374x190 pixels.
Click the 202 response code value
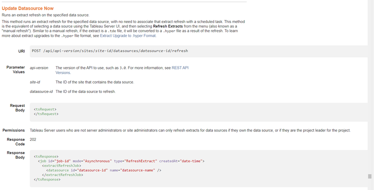click(33, 140)
